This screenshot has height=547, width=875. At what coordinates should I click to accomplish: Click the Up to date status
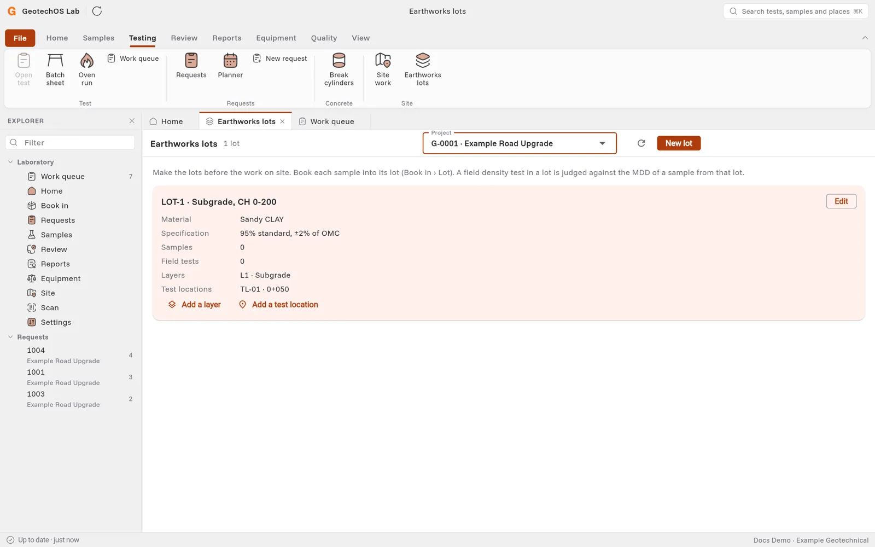pyautogui.click(x=43, y=540)
